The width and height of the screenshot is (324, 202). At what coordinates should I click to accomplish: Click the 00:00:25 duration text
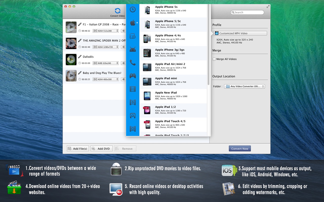pyautogui.click(x=86, y=80)
